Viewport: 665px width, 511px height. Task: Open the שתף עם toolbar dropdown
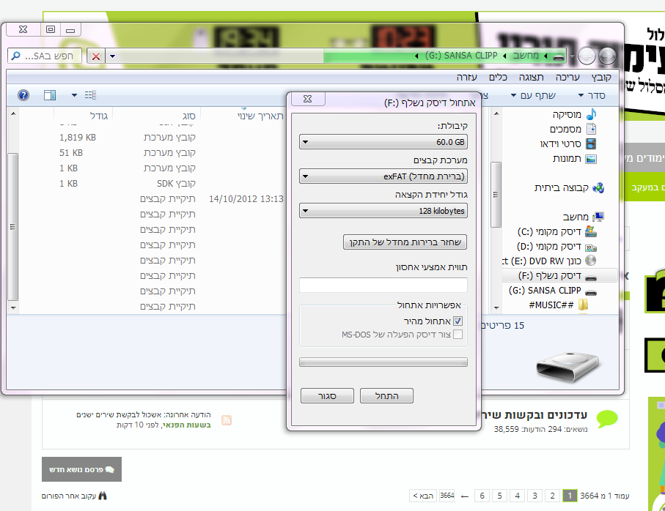pos(533,95)
